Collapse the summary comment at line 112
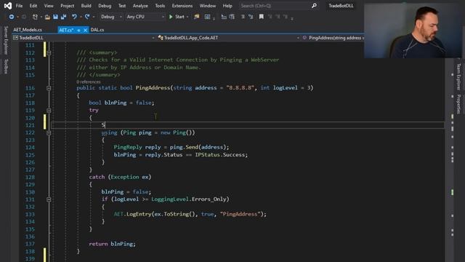 point(49,53)
